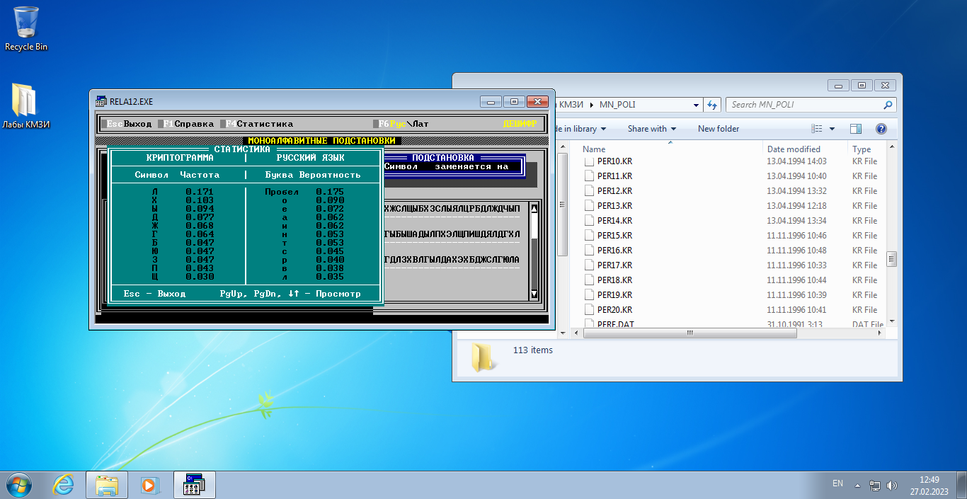This screenshot has height=499, width=967.
Task: Sort files by Type column
Action: point(862,149)
